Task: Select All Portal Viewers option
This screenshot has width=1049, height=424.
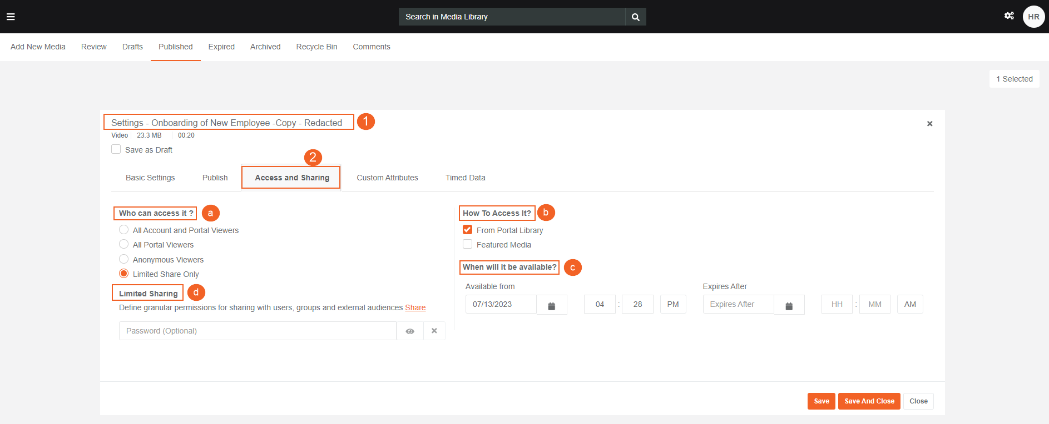Action: [124, 244]
